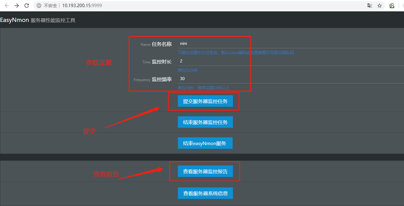Select the hint 单位为秒，推荐设置30秒以上
Viewport: 404px width, 206px height.
(x=204, y=88)
